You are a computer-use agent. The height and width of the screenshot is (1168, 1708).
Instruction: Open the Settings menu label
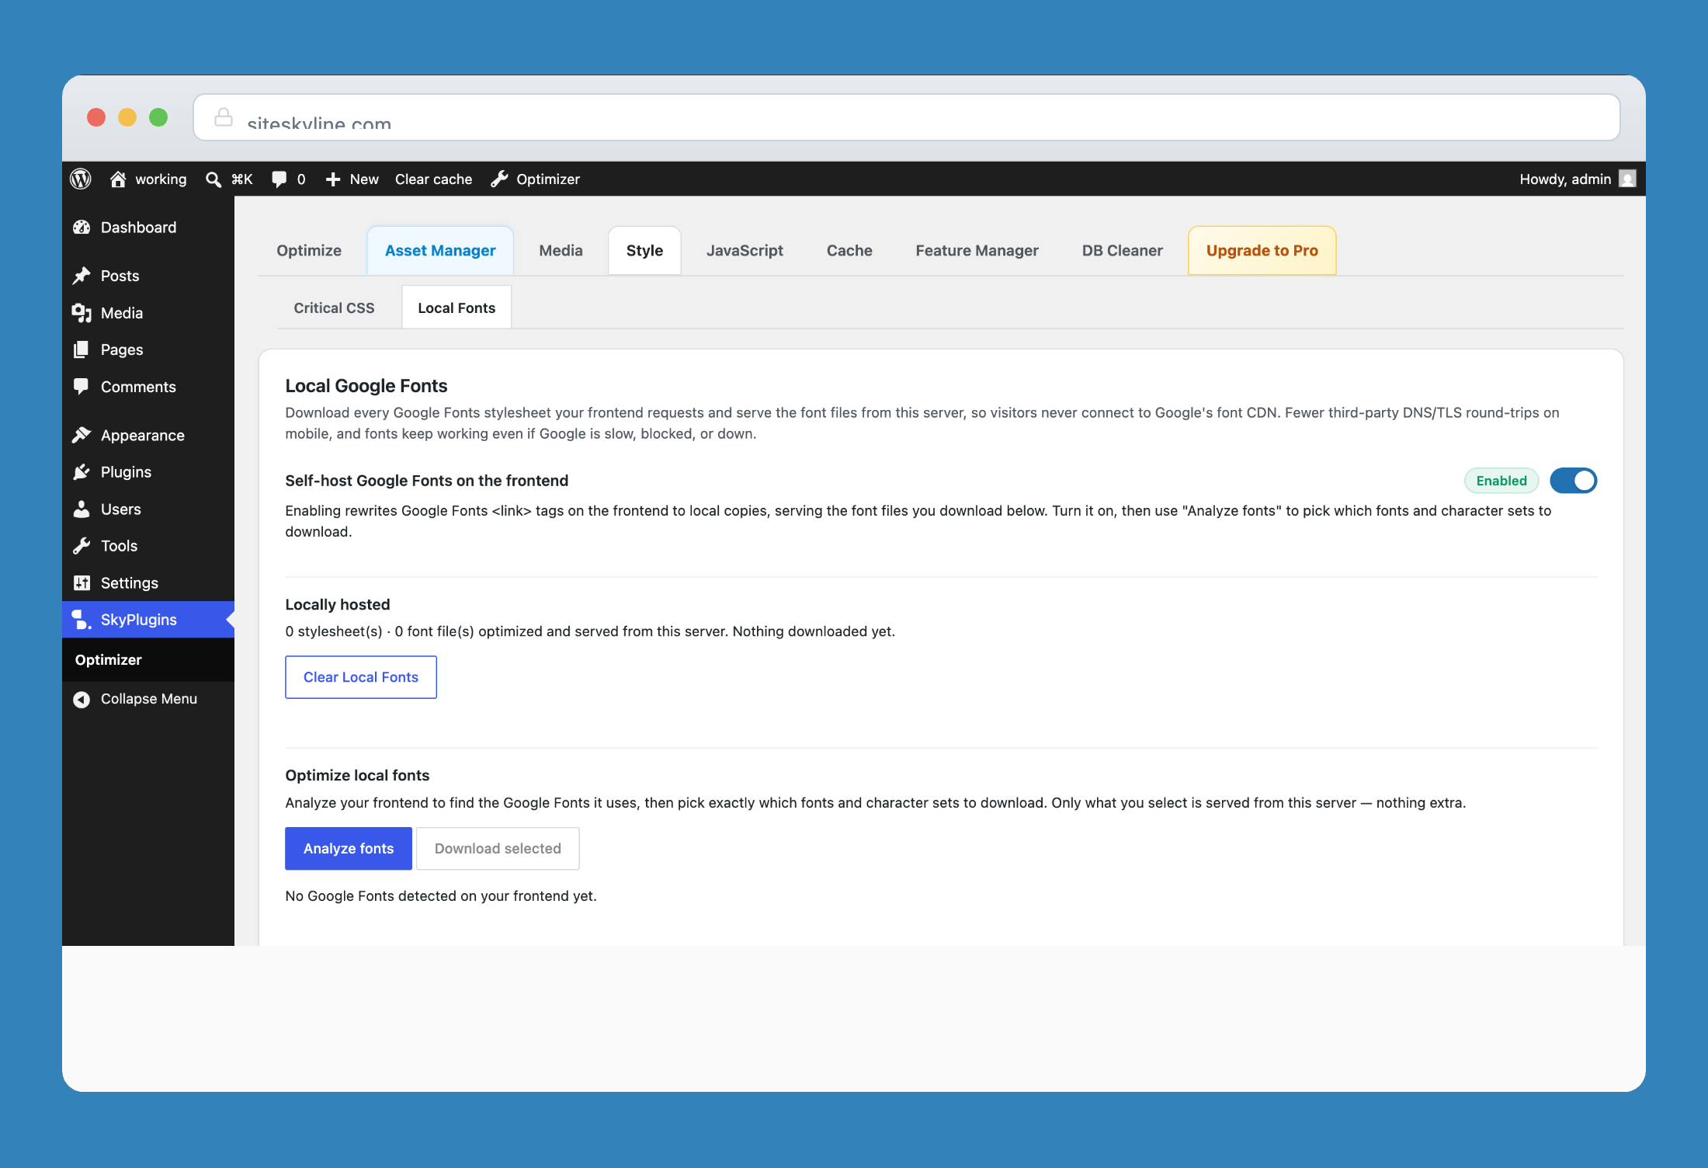click(x=130, y=583)
